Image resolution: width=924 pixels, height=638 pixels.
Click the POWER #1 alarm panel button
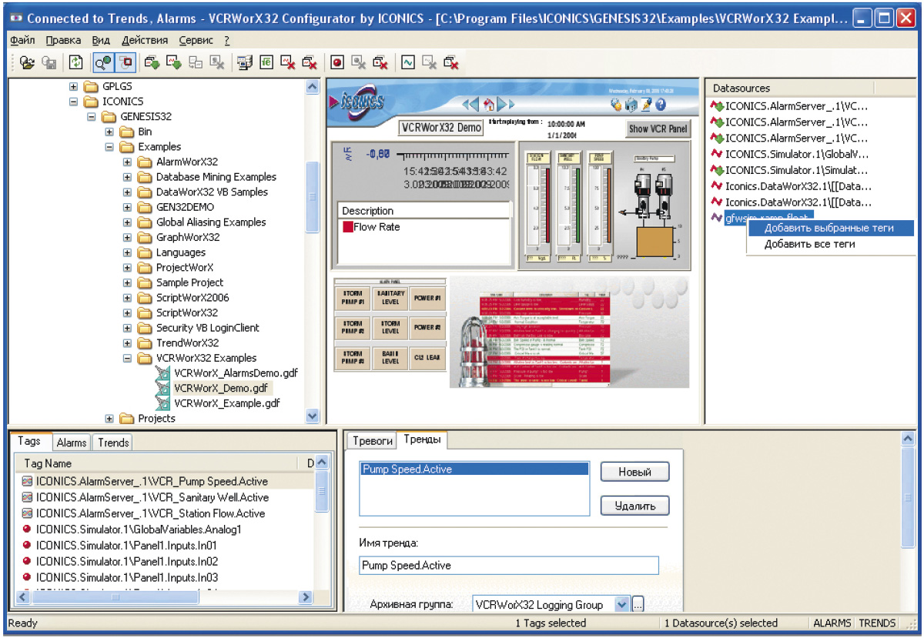427,298
